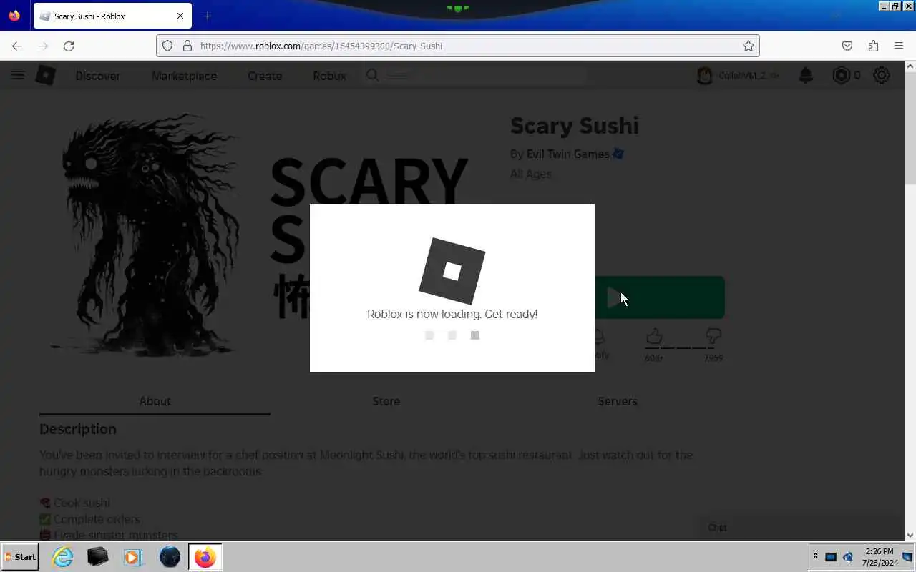The width and height of the screenshot is (916, 572).
Task: Open Save to Pocket icon
Action: coord(847,46)
